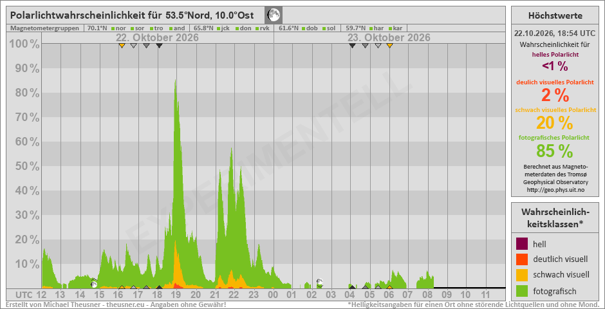
Task: Click the green status square for station jck
Action: click(x=219, y=28)
